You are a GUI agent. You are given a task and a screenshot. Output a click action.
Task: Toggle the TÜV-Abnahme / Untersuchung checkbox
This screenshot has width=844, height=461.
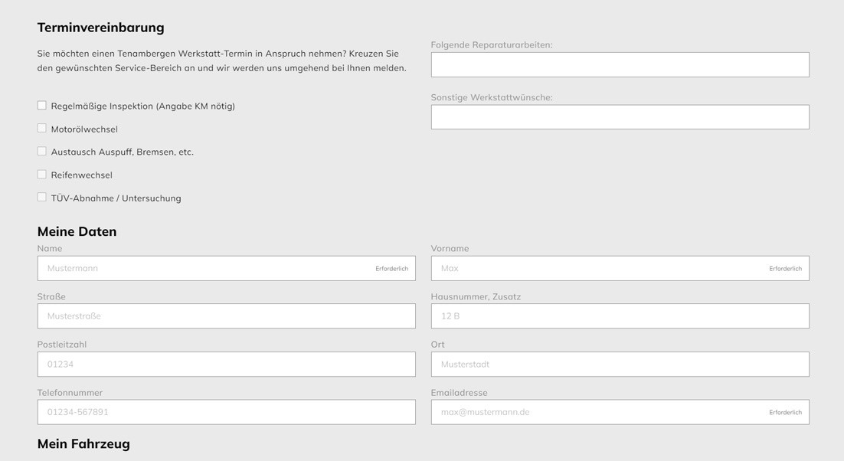42,198
